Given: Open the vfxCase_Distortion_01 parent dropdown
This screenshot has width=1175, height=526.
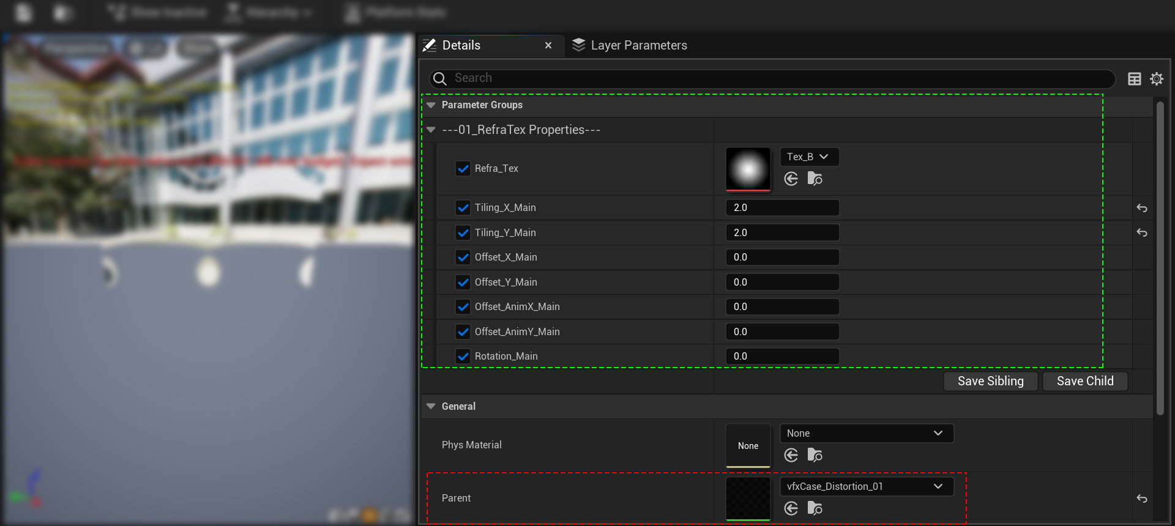Looking at the screenshot, I should (867, 486).
